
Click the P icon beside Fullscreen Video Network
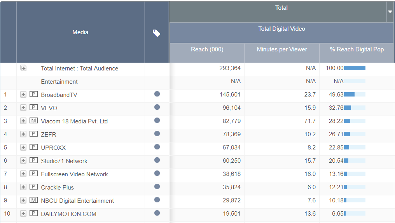(x=33, y=174)
